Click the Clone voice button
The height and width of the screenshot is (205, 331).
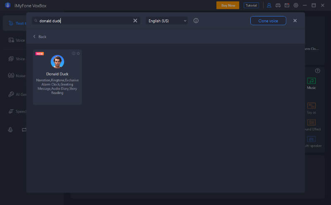point(268,21)
